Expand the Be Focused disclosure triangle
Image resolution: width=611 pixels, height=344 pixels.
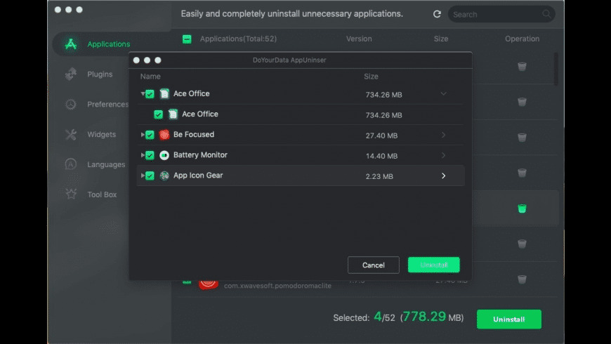pyautogui.click(x=143, y=135)
